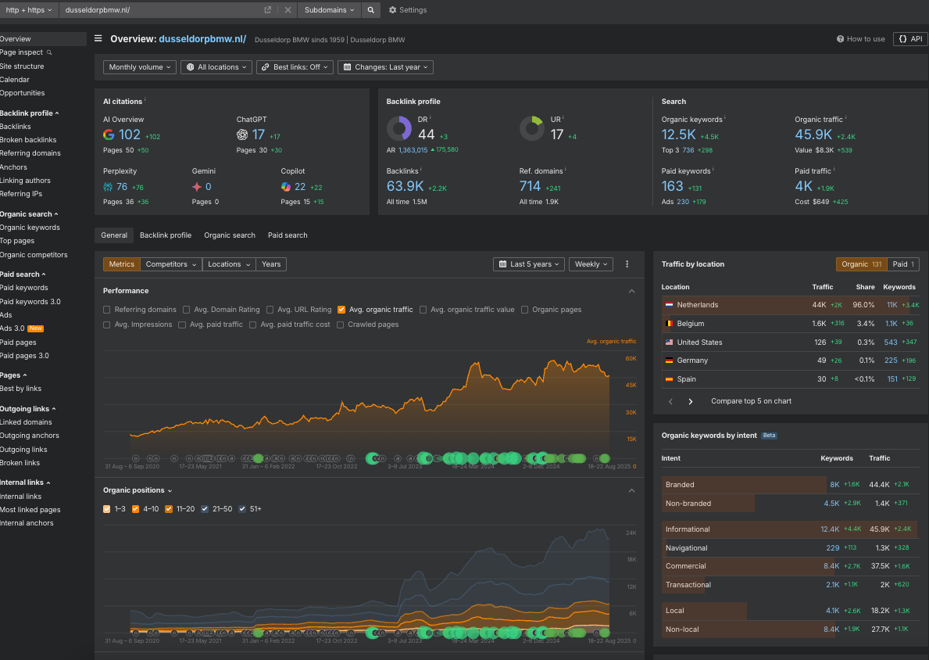Click the Page inspect magnifier icon
929x660 pixels.
49,52
